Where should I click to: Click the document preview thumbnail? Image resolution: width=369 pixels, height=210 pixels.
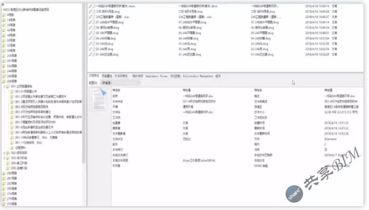pos(99,99)
